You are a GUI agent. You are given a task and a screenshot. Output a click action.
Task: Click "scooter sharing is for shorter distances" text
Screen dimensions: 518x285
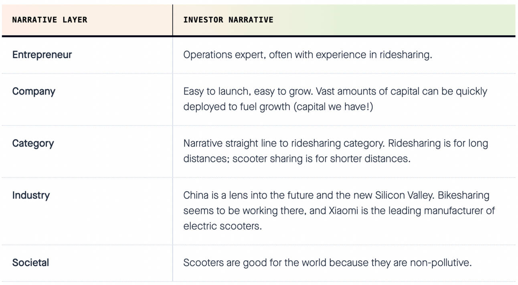tap(322, 159)
